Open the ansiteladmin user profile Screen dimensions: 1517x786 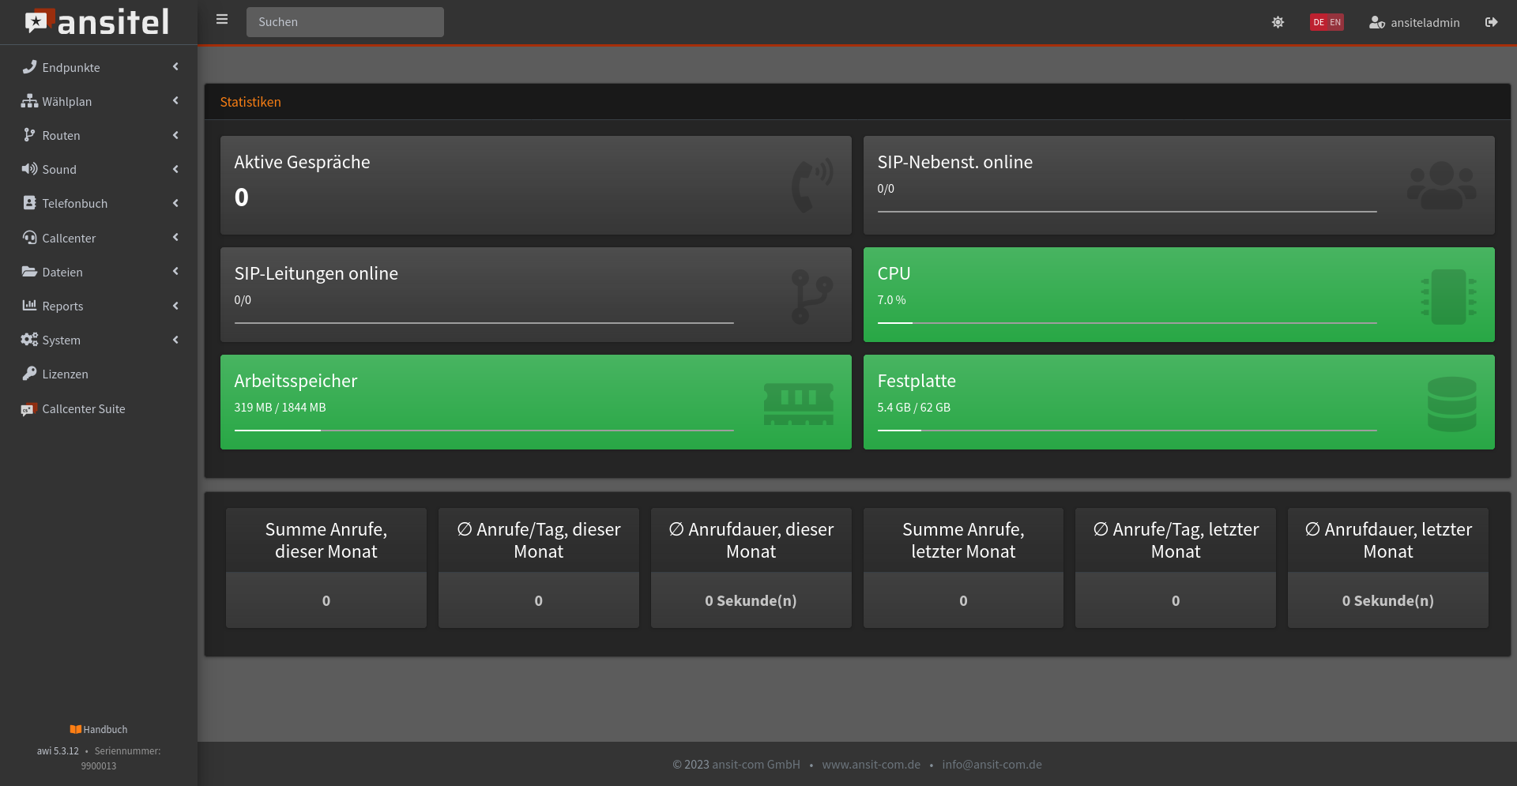click(1414, 22)
